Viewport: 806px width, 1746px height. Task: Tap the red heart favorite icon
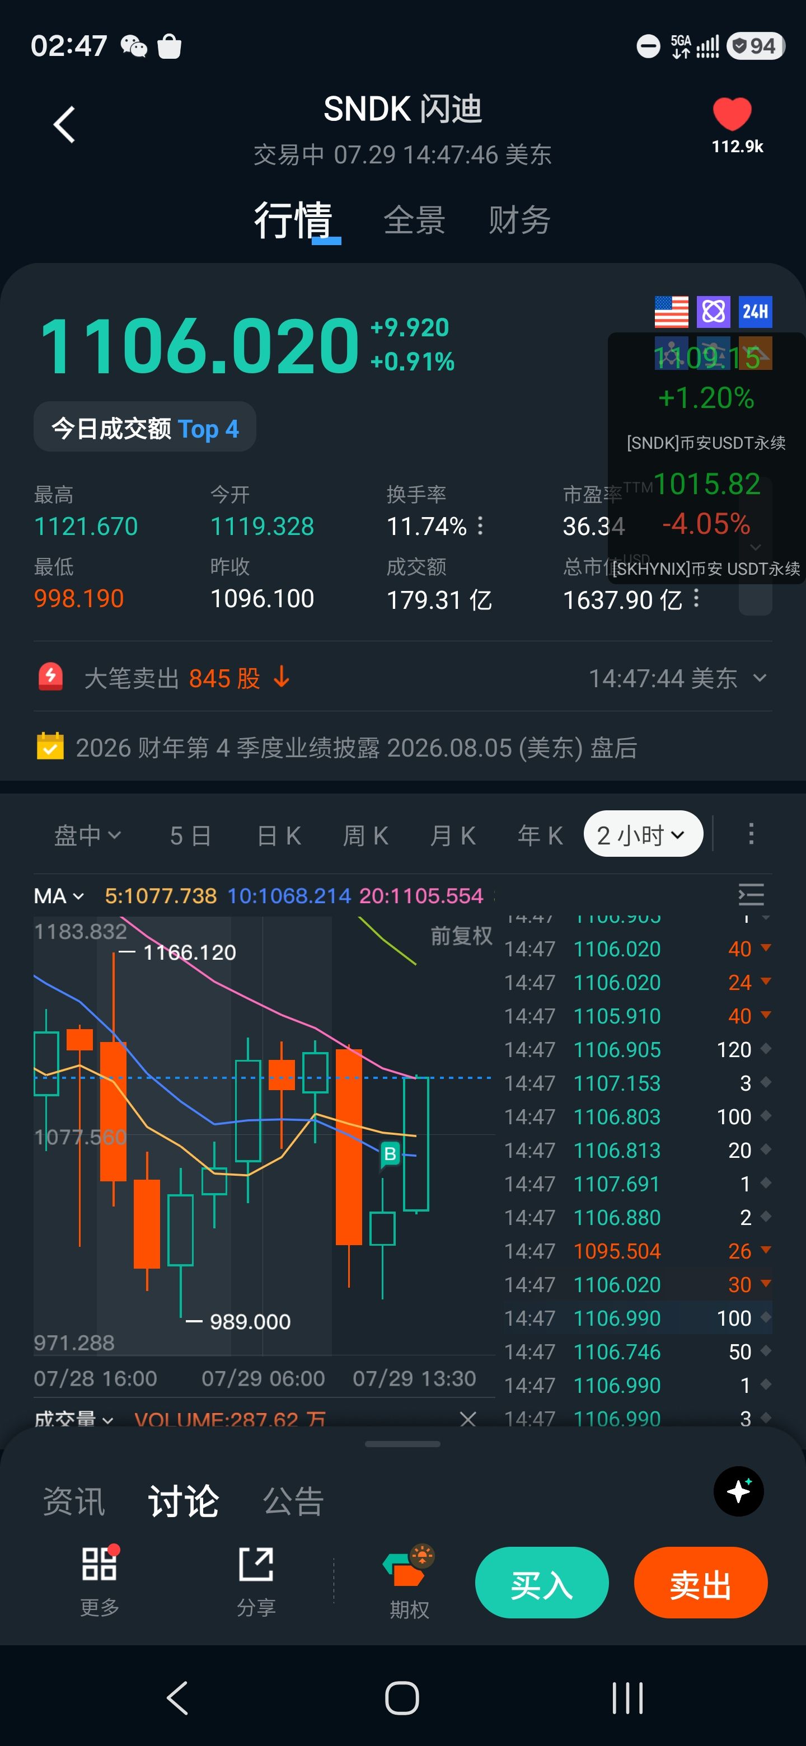(732, 113)
